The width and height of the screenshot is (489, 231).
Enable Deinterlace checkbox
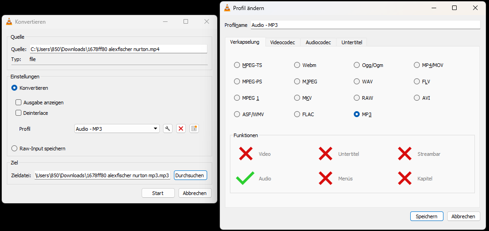pos(18,113)
